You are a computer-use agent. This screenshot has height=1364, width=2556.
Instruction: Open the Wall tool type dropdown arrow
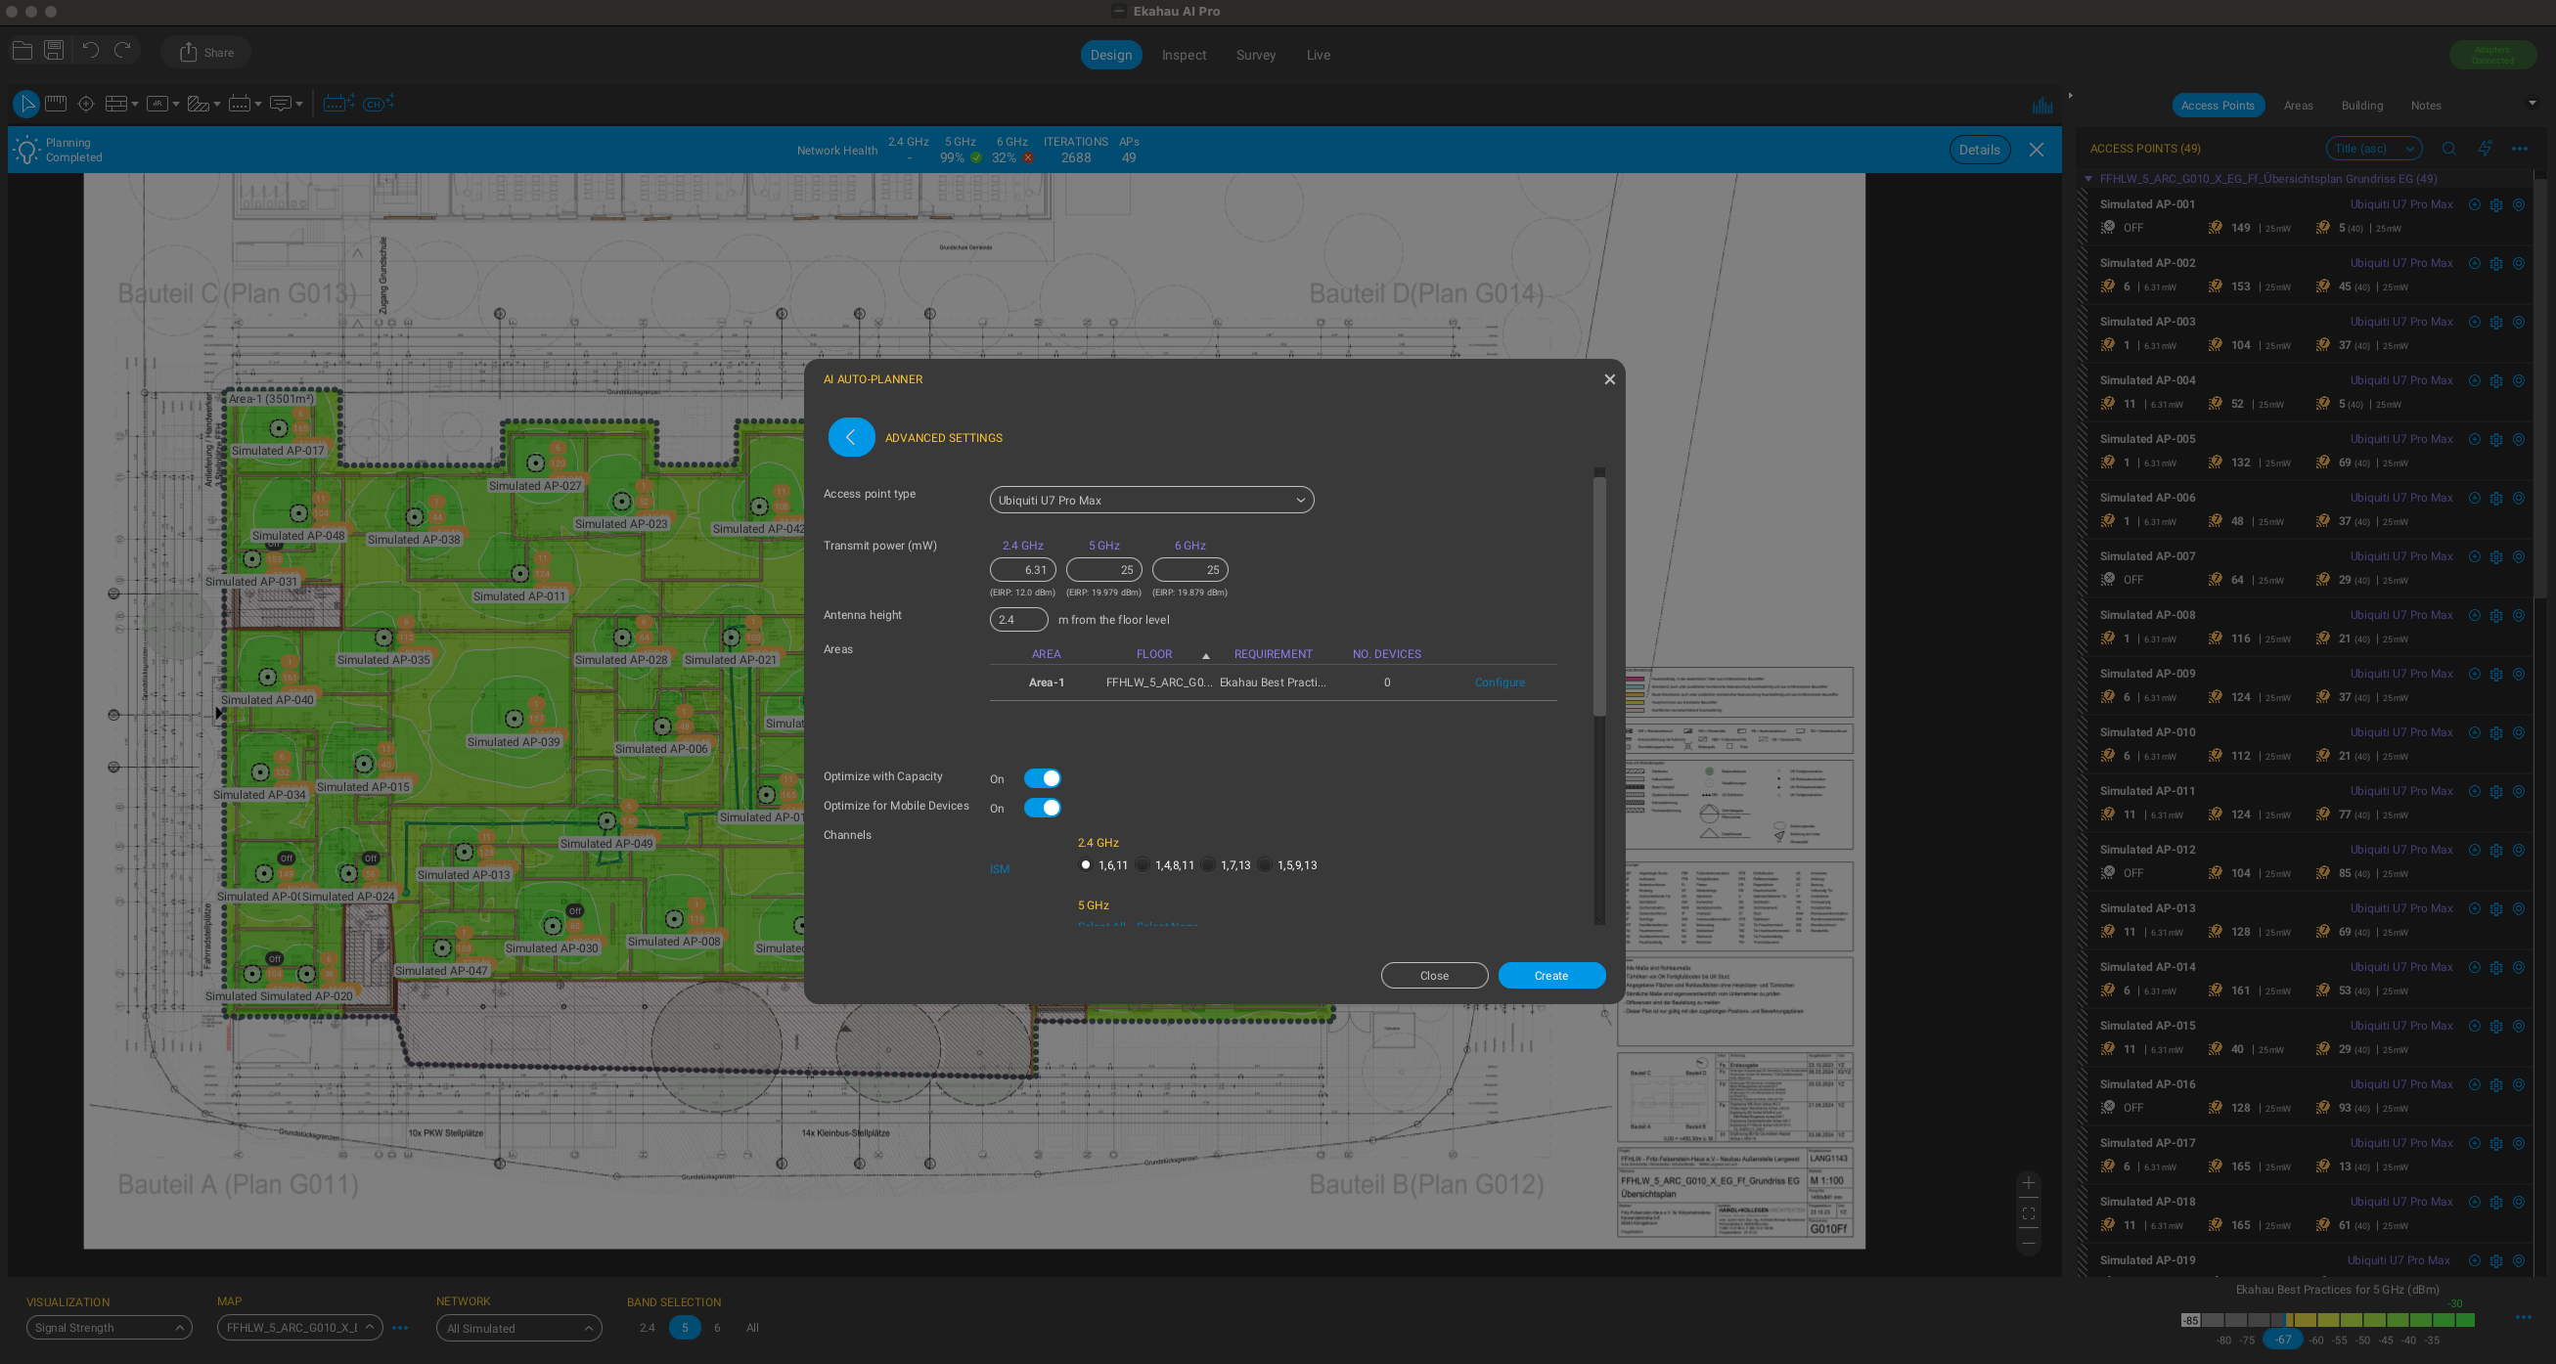coord(135,105)
